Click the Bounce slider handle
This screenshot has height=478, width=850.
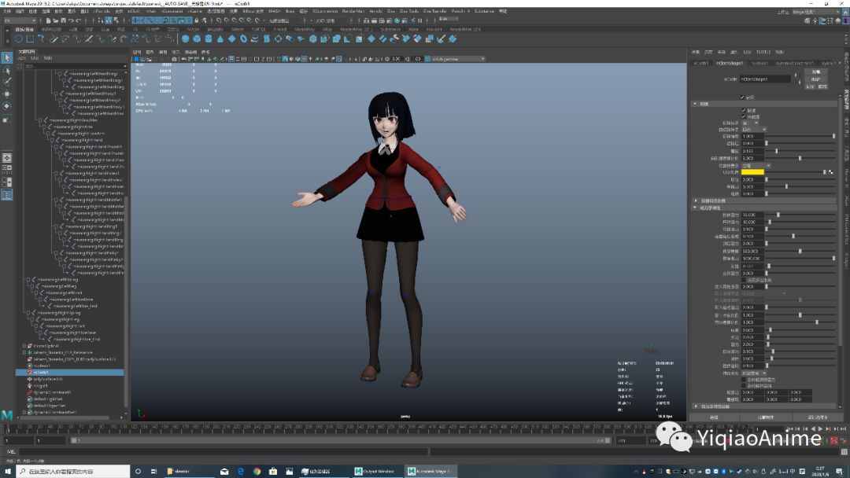[767, 179]
